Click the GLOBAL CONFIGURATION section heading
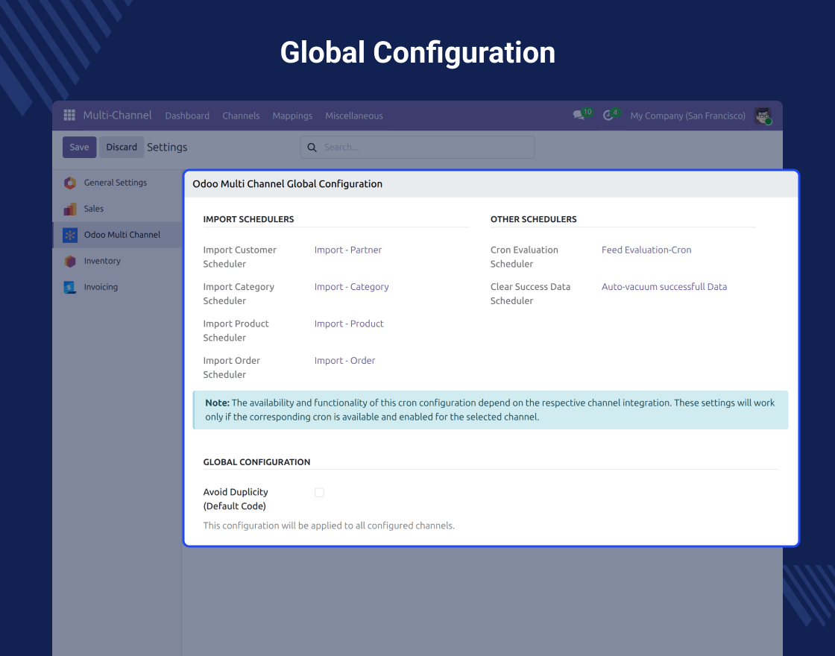 [x=256, y=462]
